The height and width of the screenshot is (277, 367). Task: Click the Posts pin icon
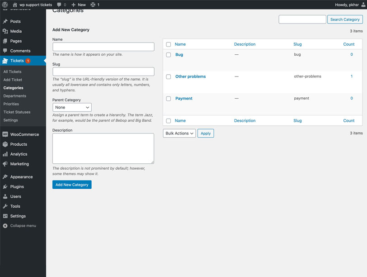[x=5, y=21]
